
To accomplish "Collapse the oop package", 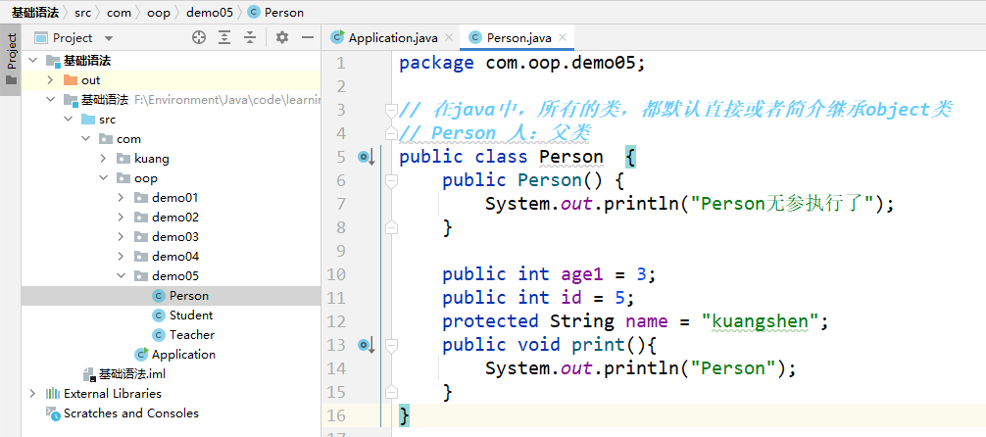I will 103,178.
